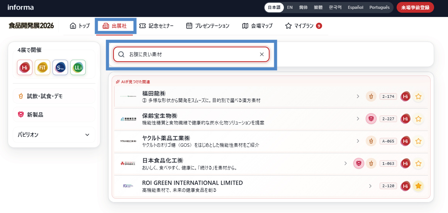Click the 福田龍㈱ logo thumbnail

pos(128,97)
